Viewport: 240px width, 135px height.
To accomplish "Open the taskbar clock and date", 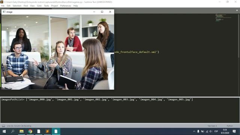I will [x=225, y=131].
